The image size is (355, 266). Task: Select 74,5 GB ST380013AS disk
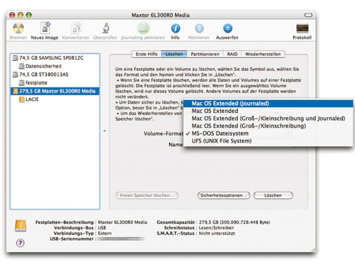coord(55,75)
